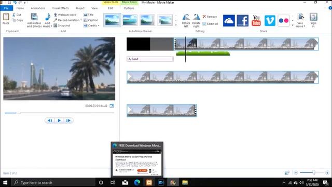332x187 pixels.
Task: Select the black title clip
Action: coord(150,44)
